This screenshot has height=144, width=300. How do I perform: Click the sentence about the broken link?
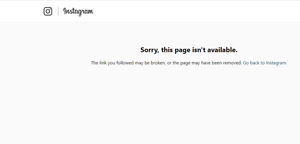click(167, 63)
